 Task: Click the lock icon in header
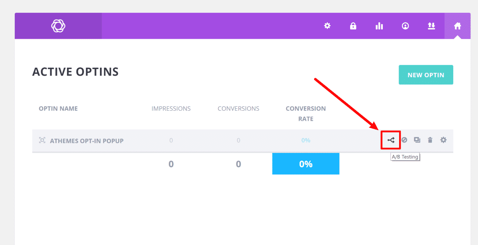coord(353,26)
